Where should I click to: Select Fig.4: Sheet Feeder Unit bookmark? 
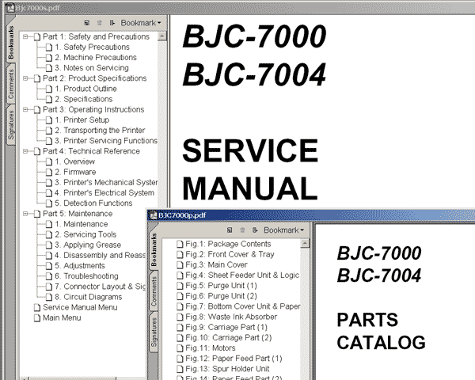242,275
